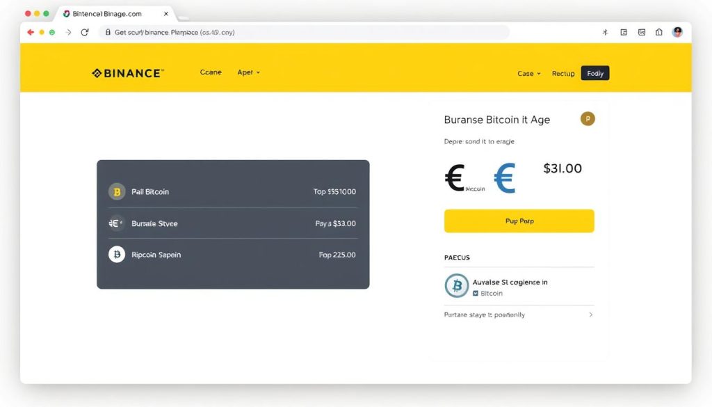
Task: Expand Purtare staye chevron
Action: click(591, 314)
